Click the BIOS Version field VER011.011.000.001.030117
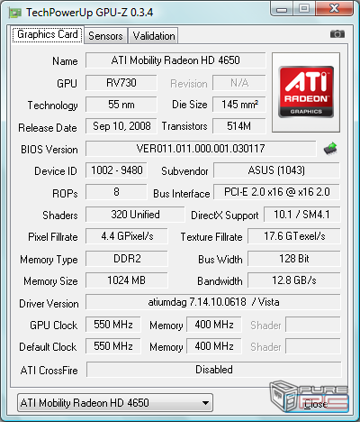Image resolution: width=360 pixels, height=422 pixels. click(201, 149)
